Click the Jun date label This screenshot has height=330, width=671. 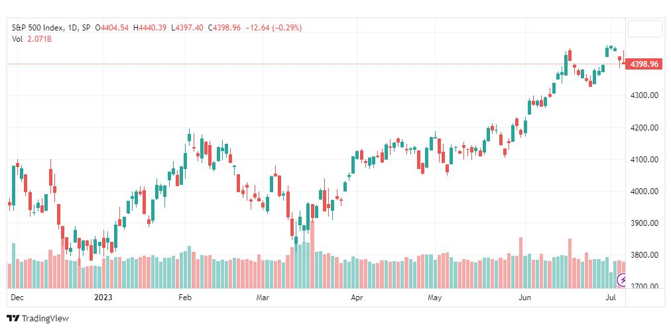[x=524, y=297]
